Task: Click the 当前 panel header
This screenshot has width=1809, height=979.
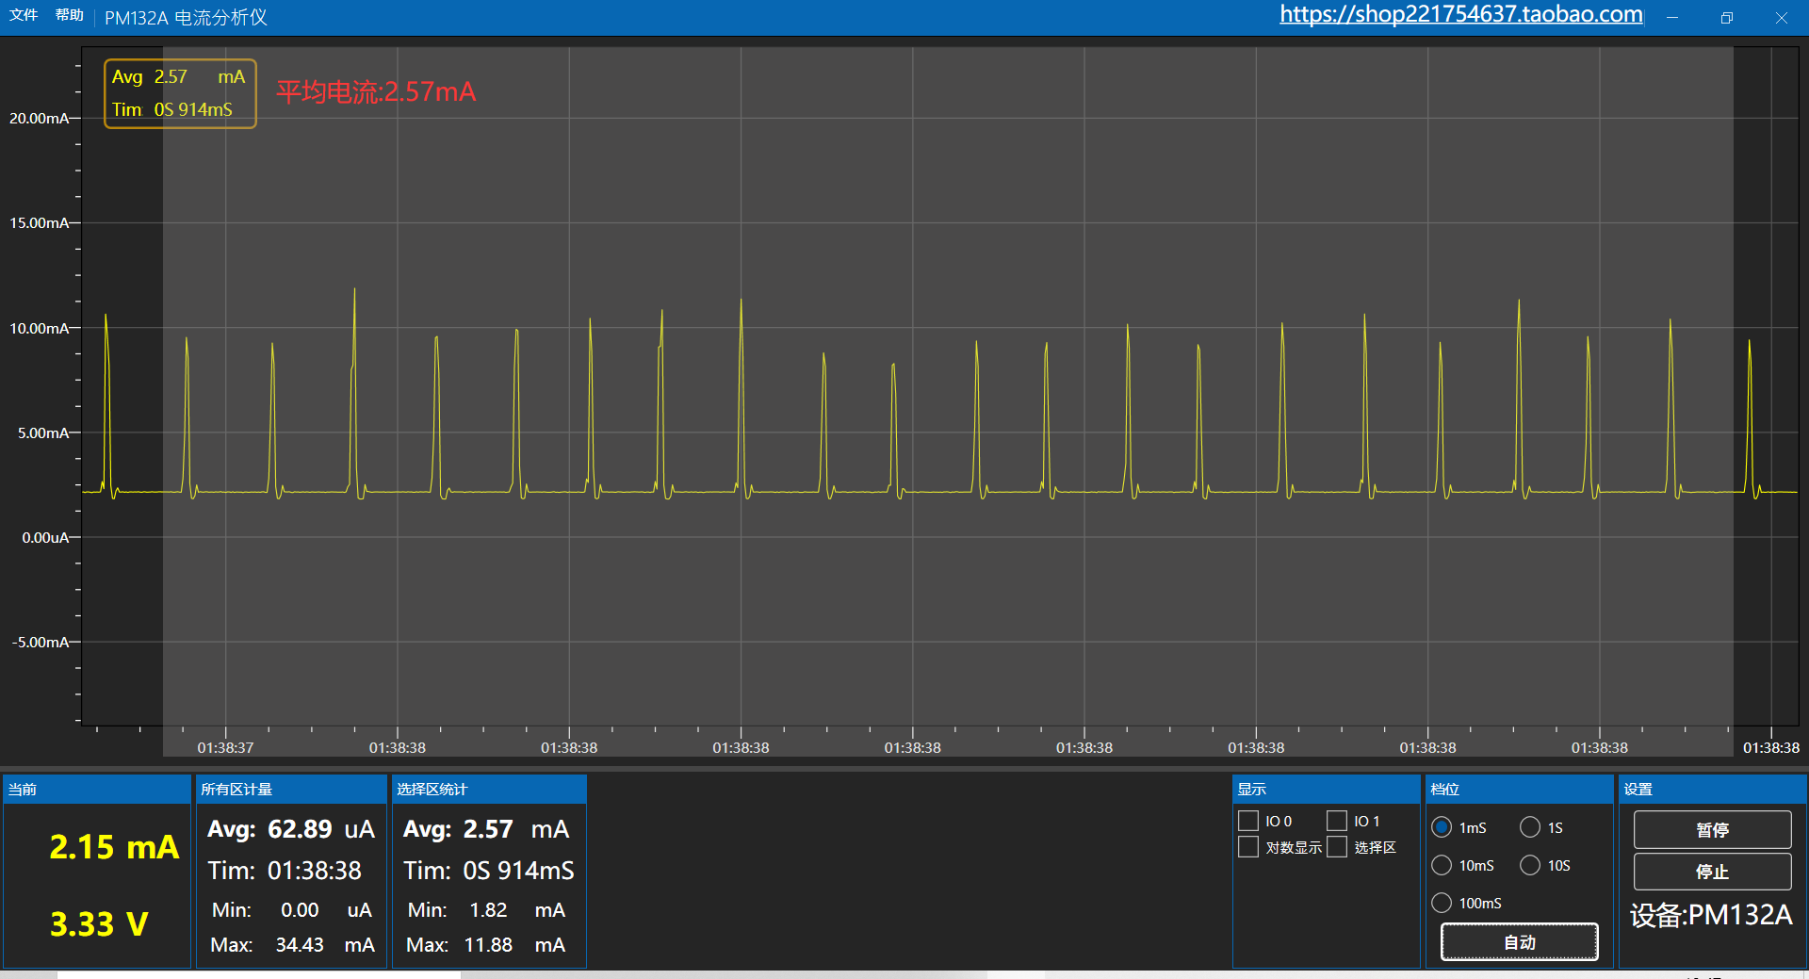Action: [97, 789]
